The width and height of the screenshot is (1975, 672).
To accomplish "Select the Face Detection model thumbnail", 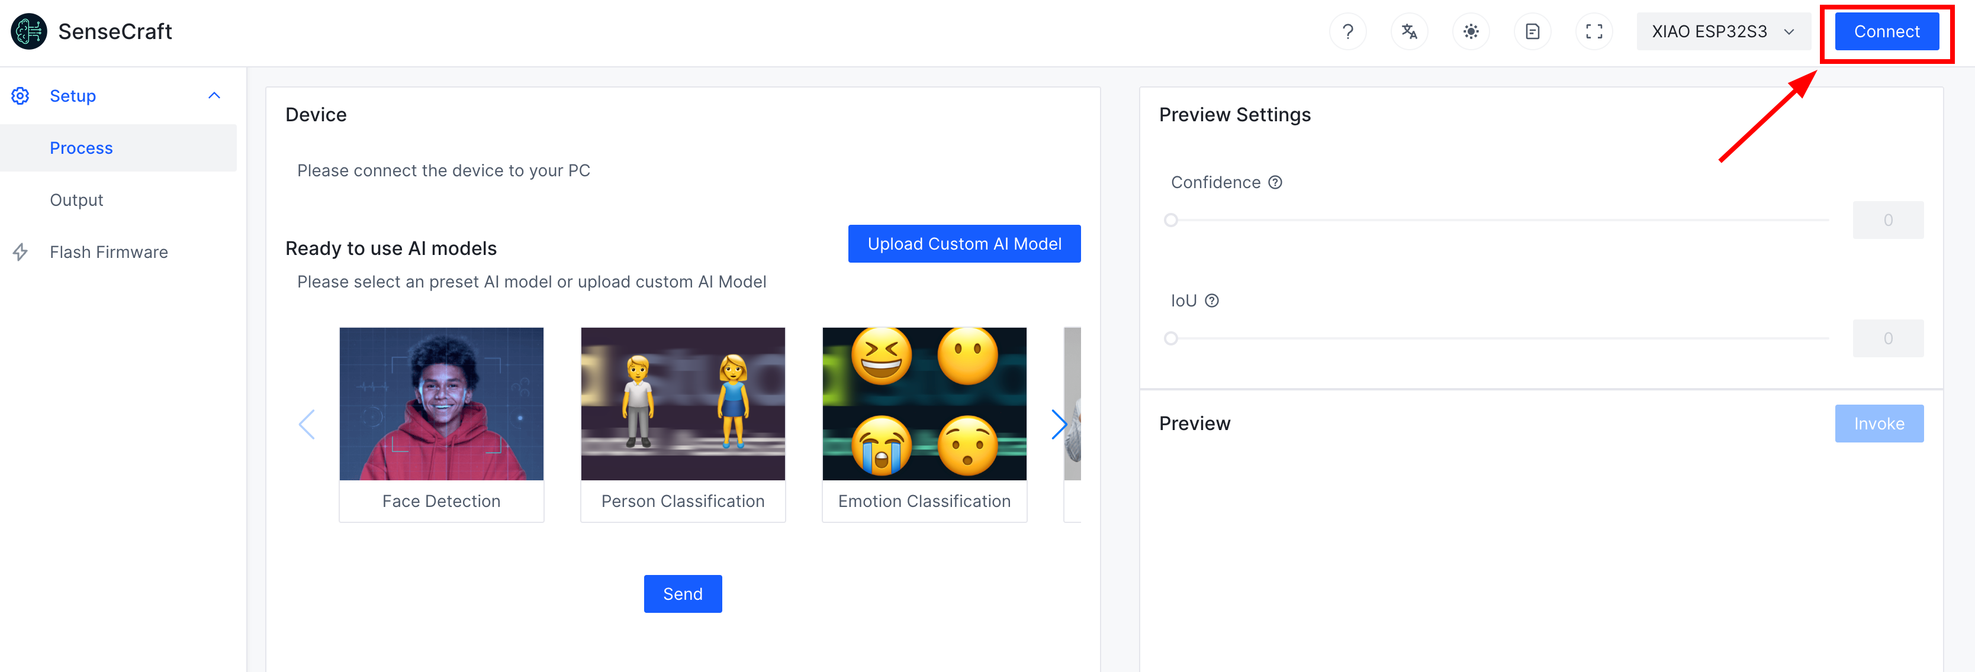I will tap(441, 404).
